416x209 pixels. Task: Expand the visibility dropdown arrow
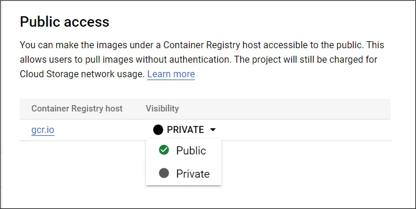213,130
